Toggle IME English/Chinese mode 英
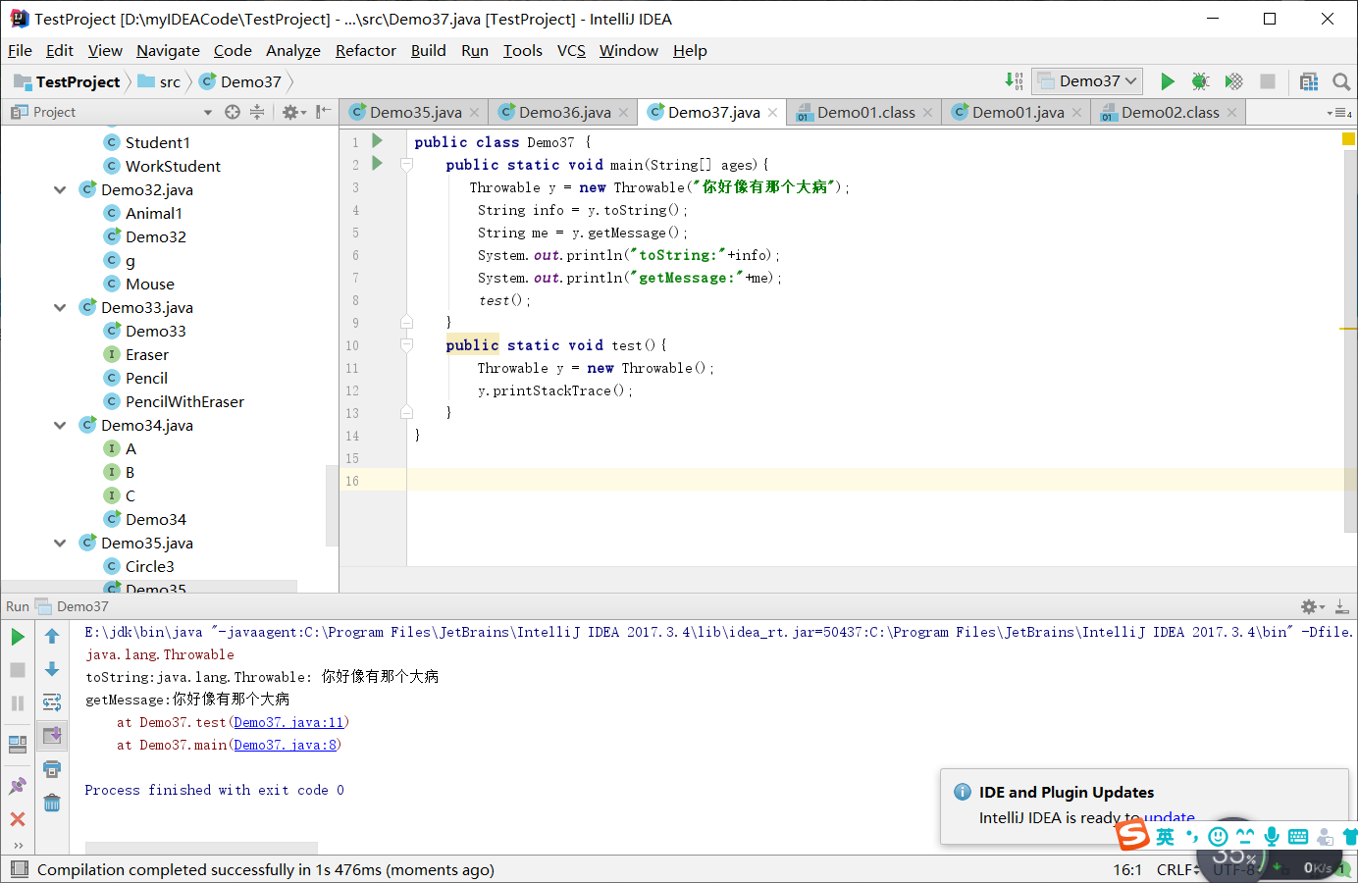 pyautogui.click(x=1165, y=836)
